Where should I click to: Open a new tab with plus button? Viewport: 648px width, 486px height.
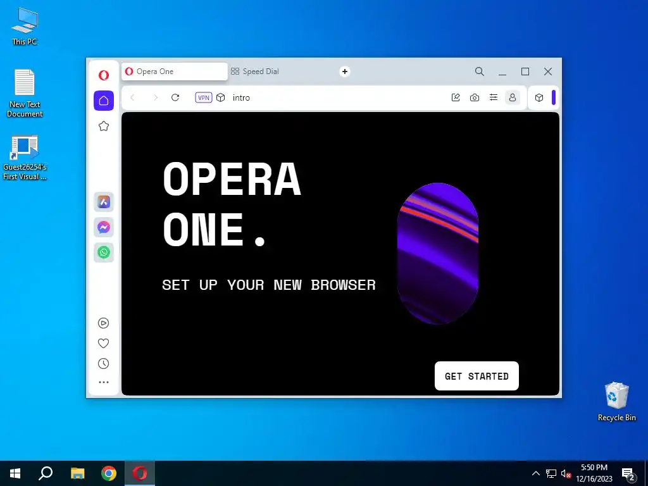pos(345,72)
